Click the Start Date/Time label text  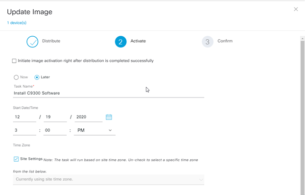25,108
